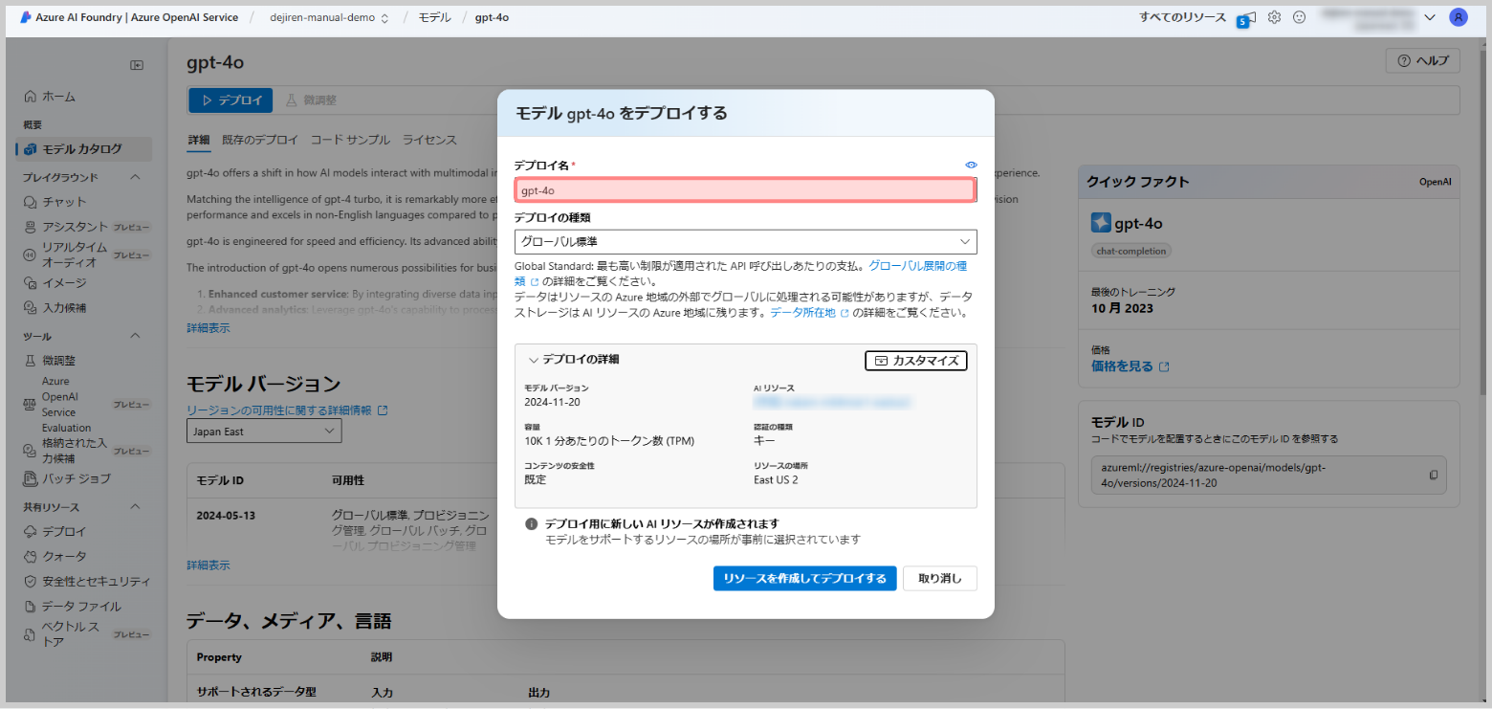The height and width of the screenshot is (709, 1492).
Task: Open the notifications icon with badge 5
Action: pyautogui.click(x=1244, y=18)
